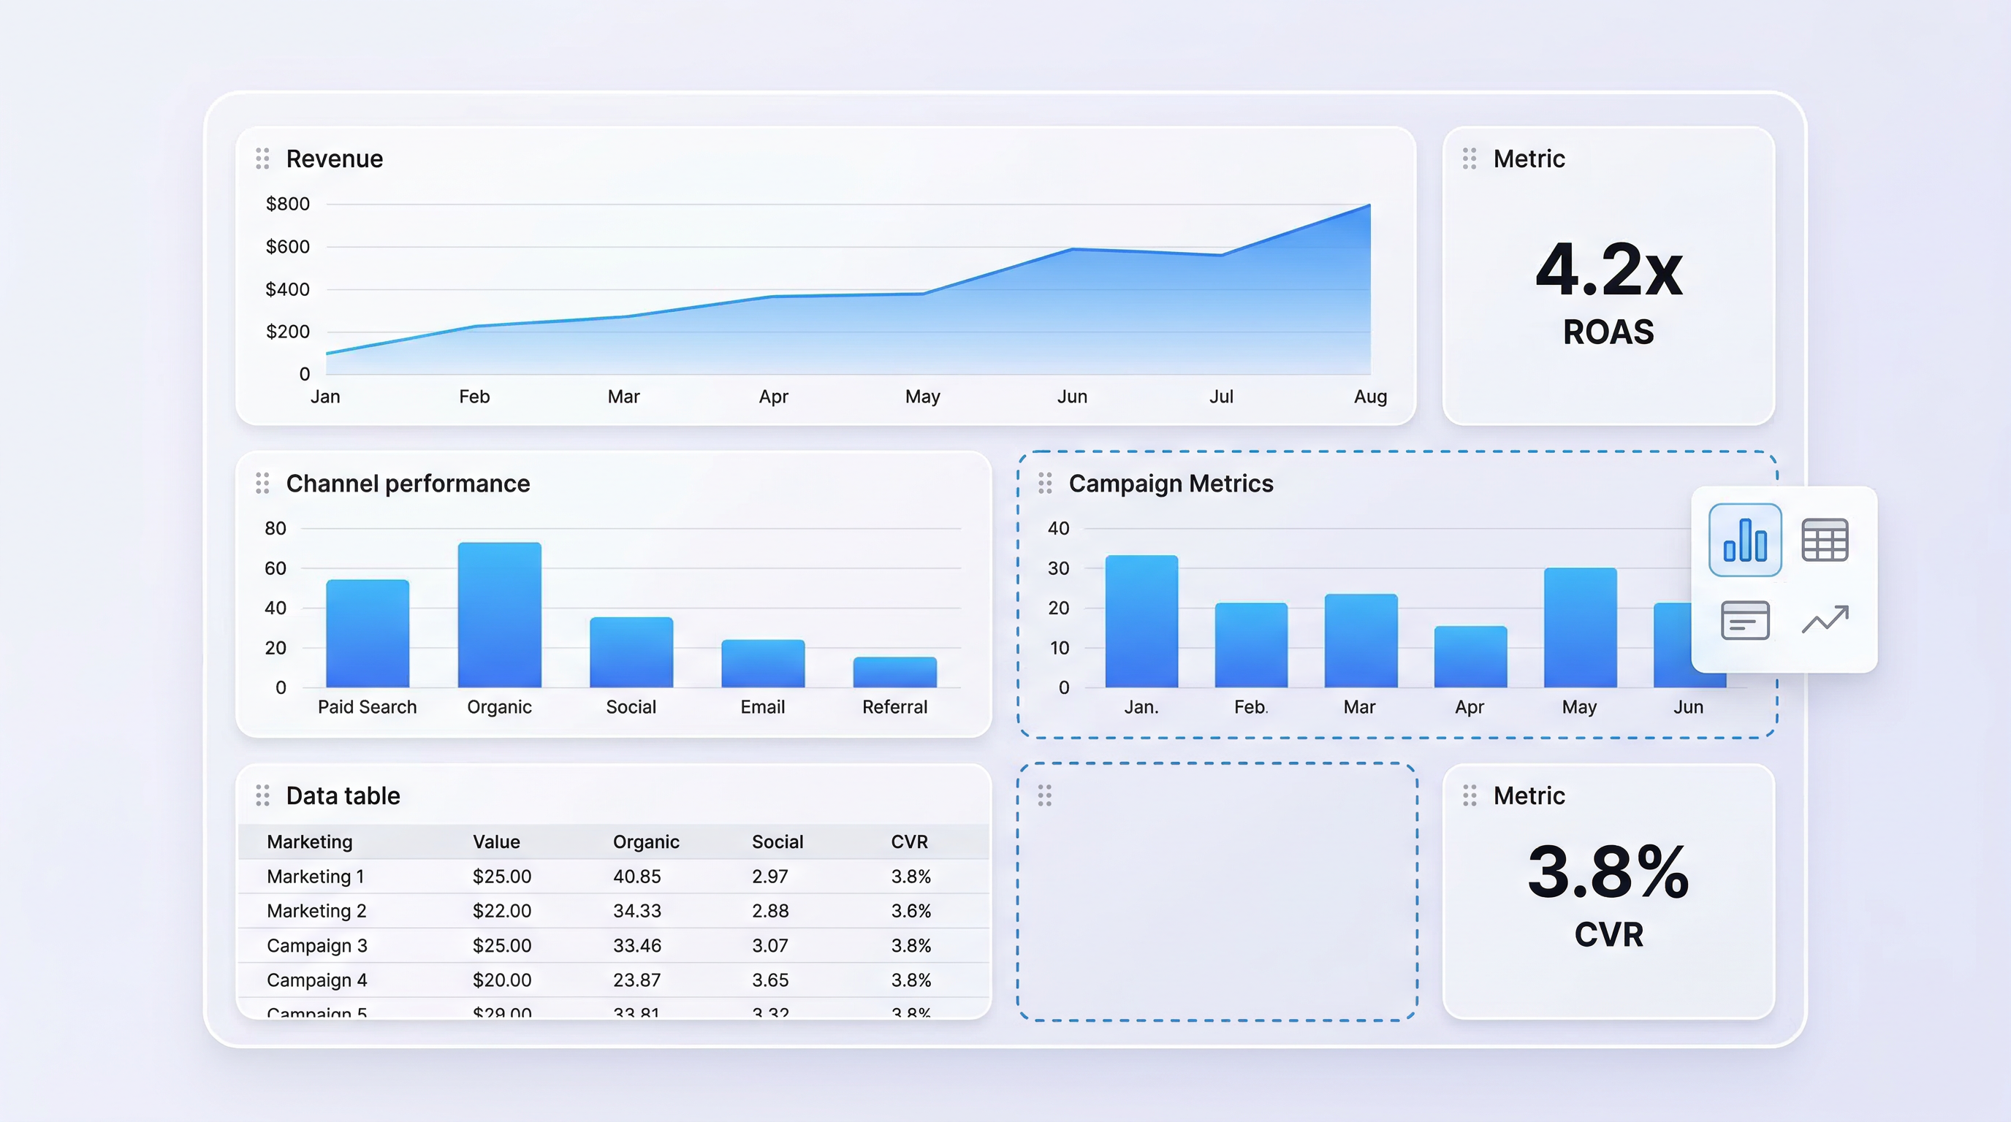Click the May bar in Campaign Metrics
Viewport: 2011px width, 1122px height.
[x=1579, y=628]
